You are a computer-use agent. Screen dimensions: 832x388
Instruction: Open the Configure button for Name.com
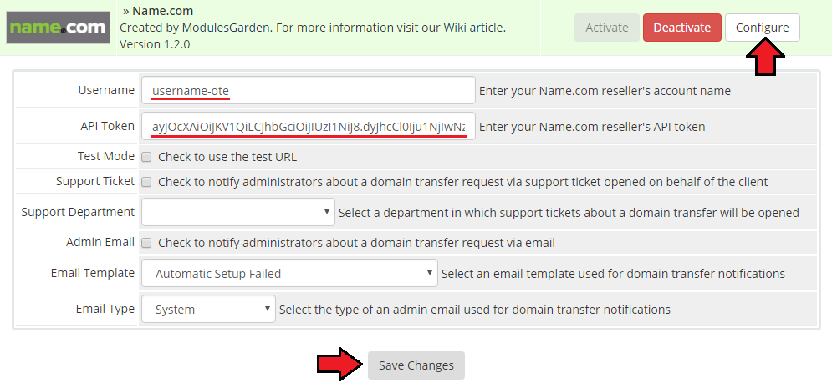[762, 28]
